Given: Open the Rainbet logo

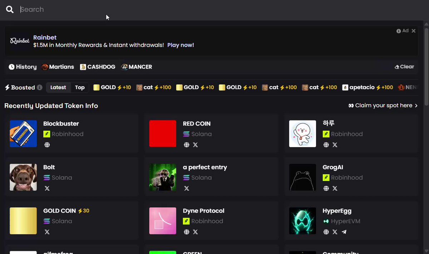Looking at the screenshot, I should (x=20, y=41).
